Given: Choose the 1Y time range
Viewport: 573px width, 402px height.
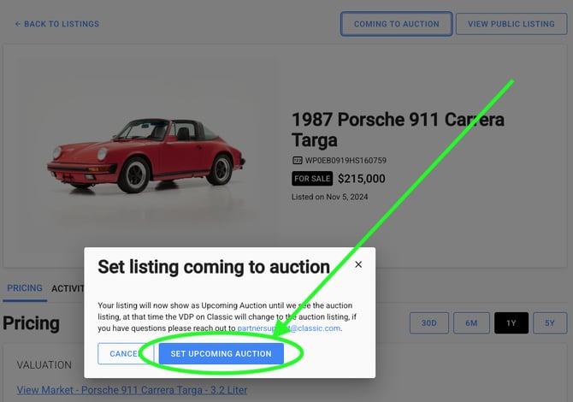Looking at the screenshot, I should click(511, 323).
